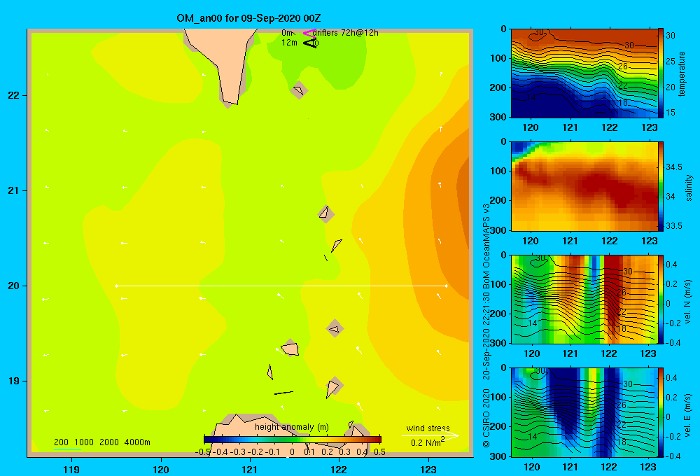The height and width of the screenshot is (476, 700).
Task: Click the '14' contour label in temperature panel
Action: point(531,97)
